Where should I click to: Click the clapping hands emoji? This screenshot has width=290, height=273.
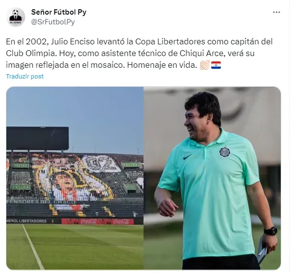[205, 65]
